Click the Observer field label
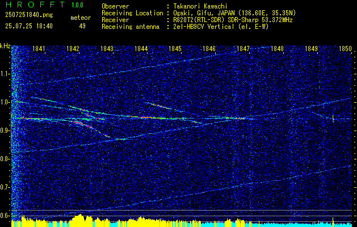This screenshot has height=227, width=357. click(115, 7)
